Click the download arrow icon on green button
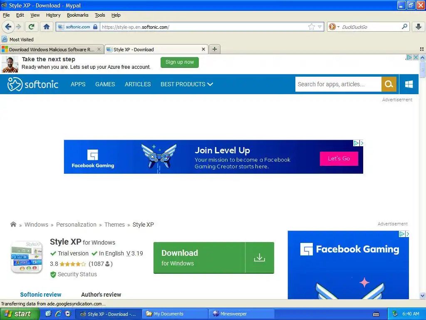 (260, 257)
